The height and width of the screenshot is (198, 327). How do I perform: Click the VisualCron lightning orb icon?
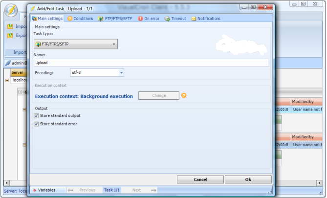coord(11,10)
